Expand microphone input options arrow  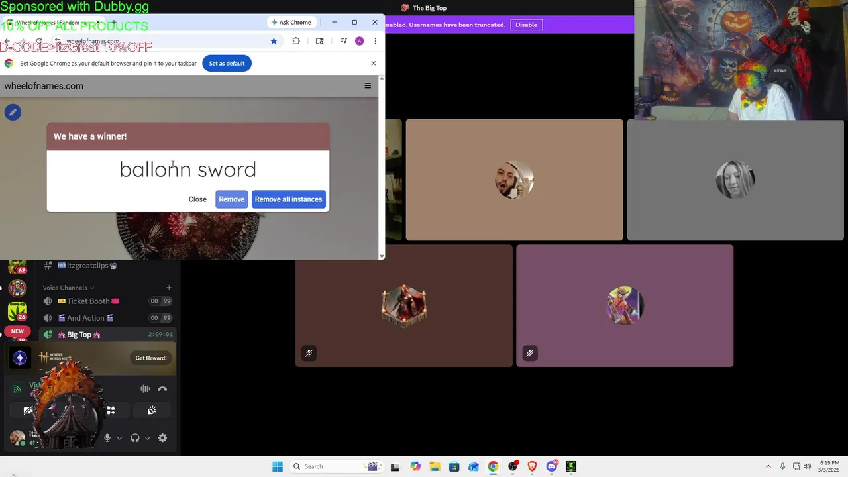(119, 438)
